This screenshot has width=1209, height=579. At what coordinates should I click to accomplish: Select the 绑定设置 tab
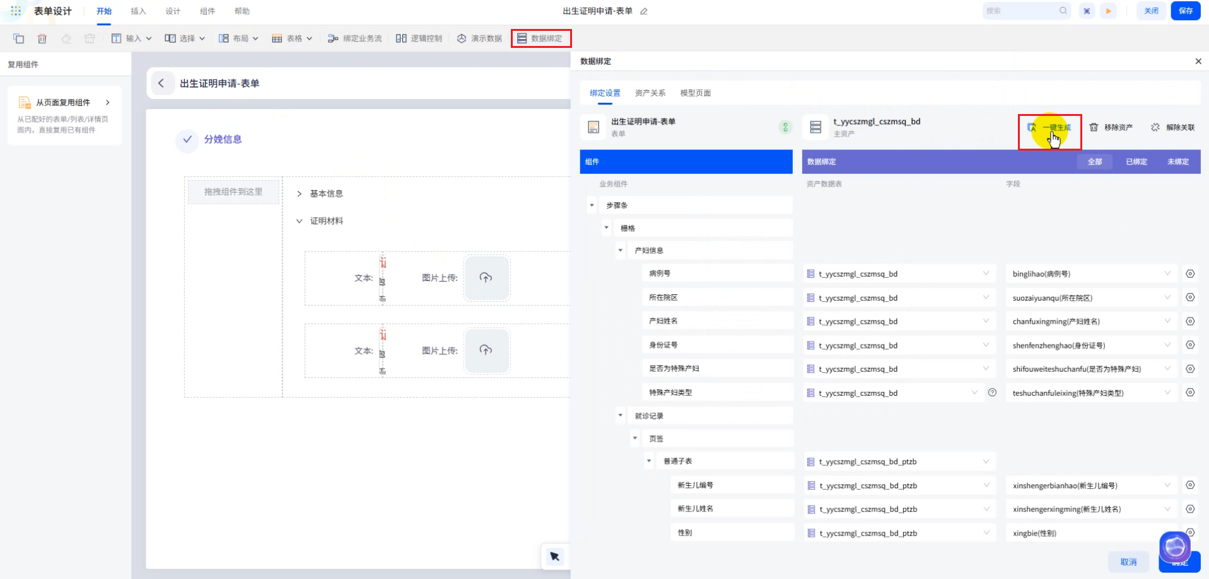pos(605,93)
